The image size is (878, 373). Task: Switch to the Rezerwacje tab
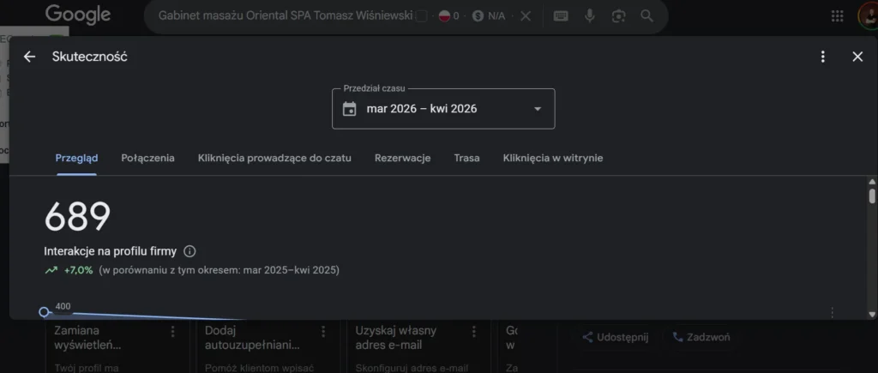403,158
